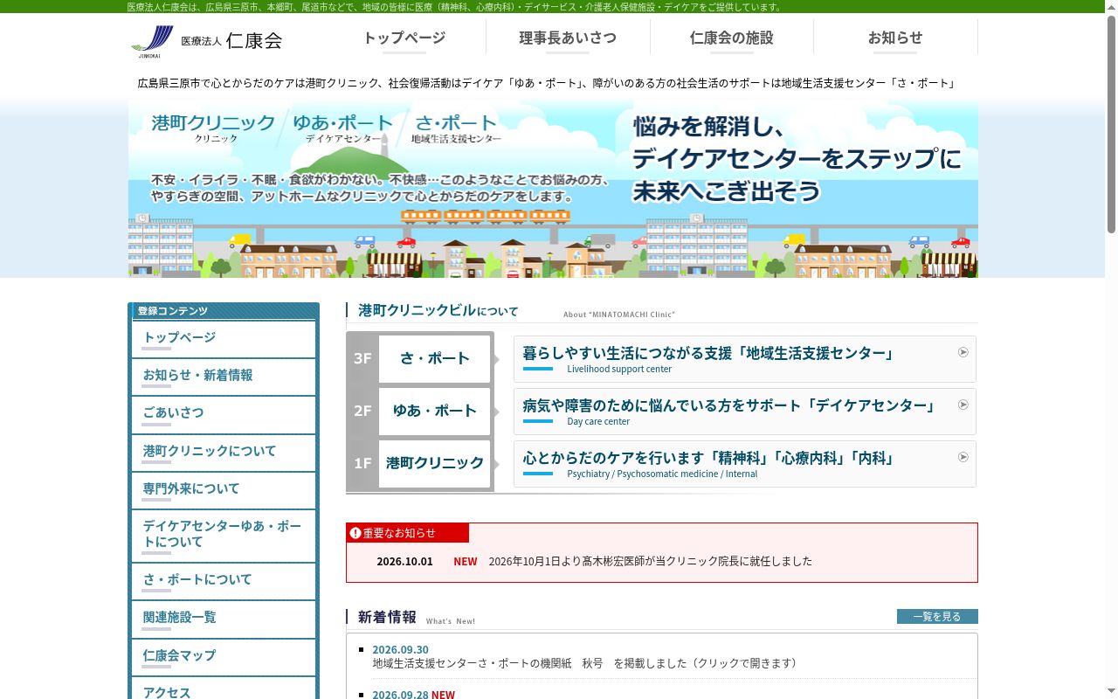Open デイケアセンターゆあ・ポートについて sidebar link

pyautogui.click(x=224, y=536)
